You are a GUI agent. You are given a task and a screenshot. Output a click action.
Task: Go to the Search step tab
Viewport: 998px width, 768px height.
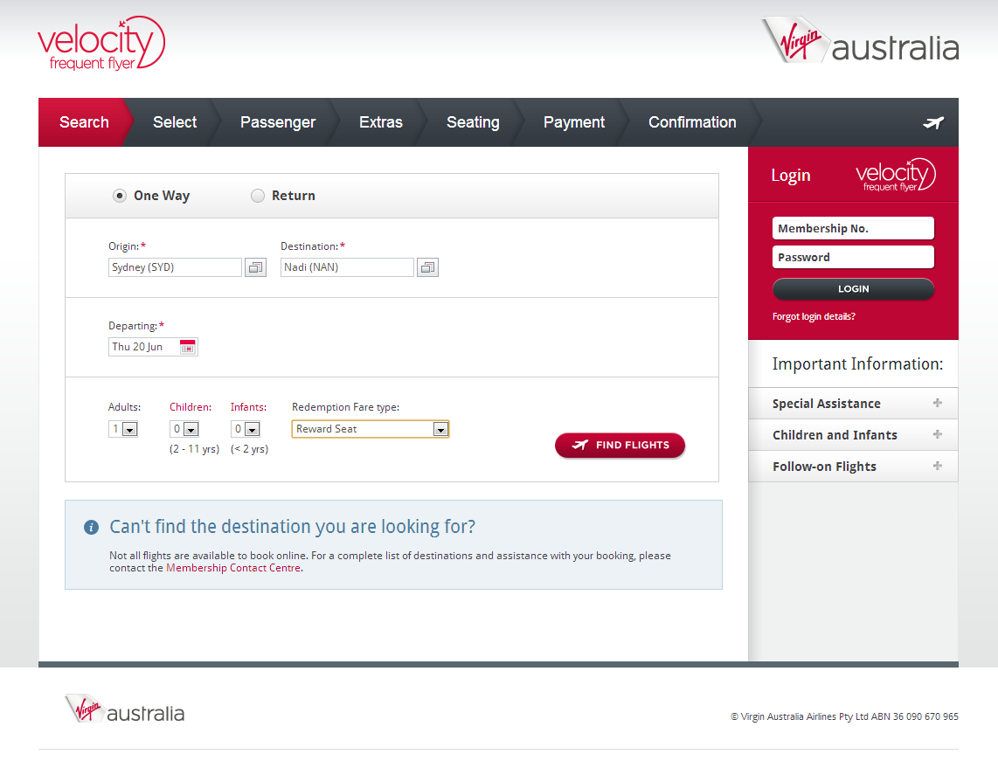point(84,122)
